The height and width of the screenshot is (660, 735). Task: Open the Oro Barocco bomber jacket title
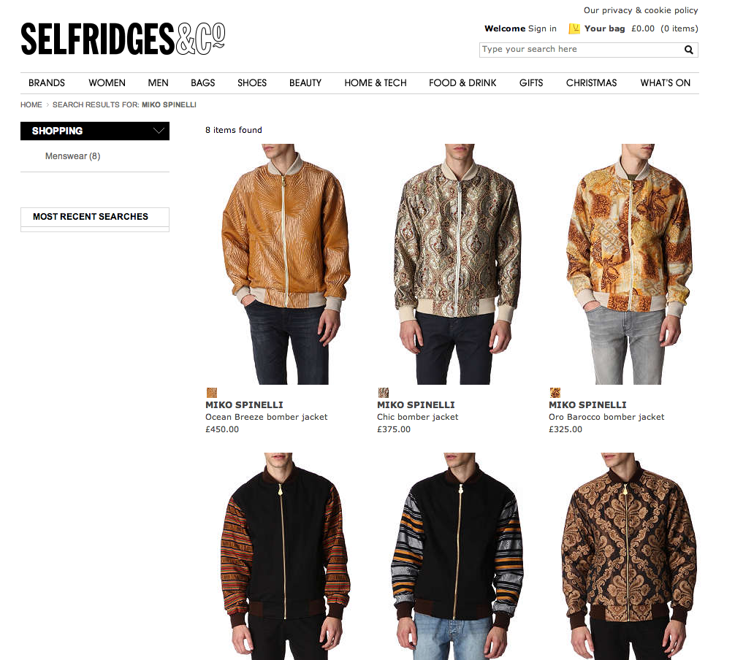point(606,417)
